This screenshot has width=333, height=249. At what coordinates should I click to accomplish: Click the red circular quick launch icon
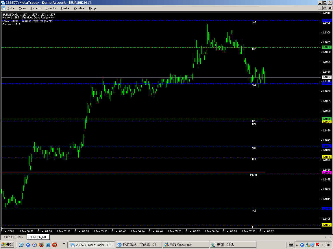[x=55, y=245]
